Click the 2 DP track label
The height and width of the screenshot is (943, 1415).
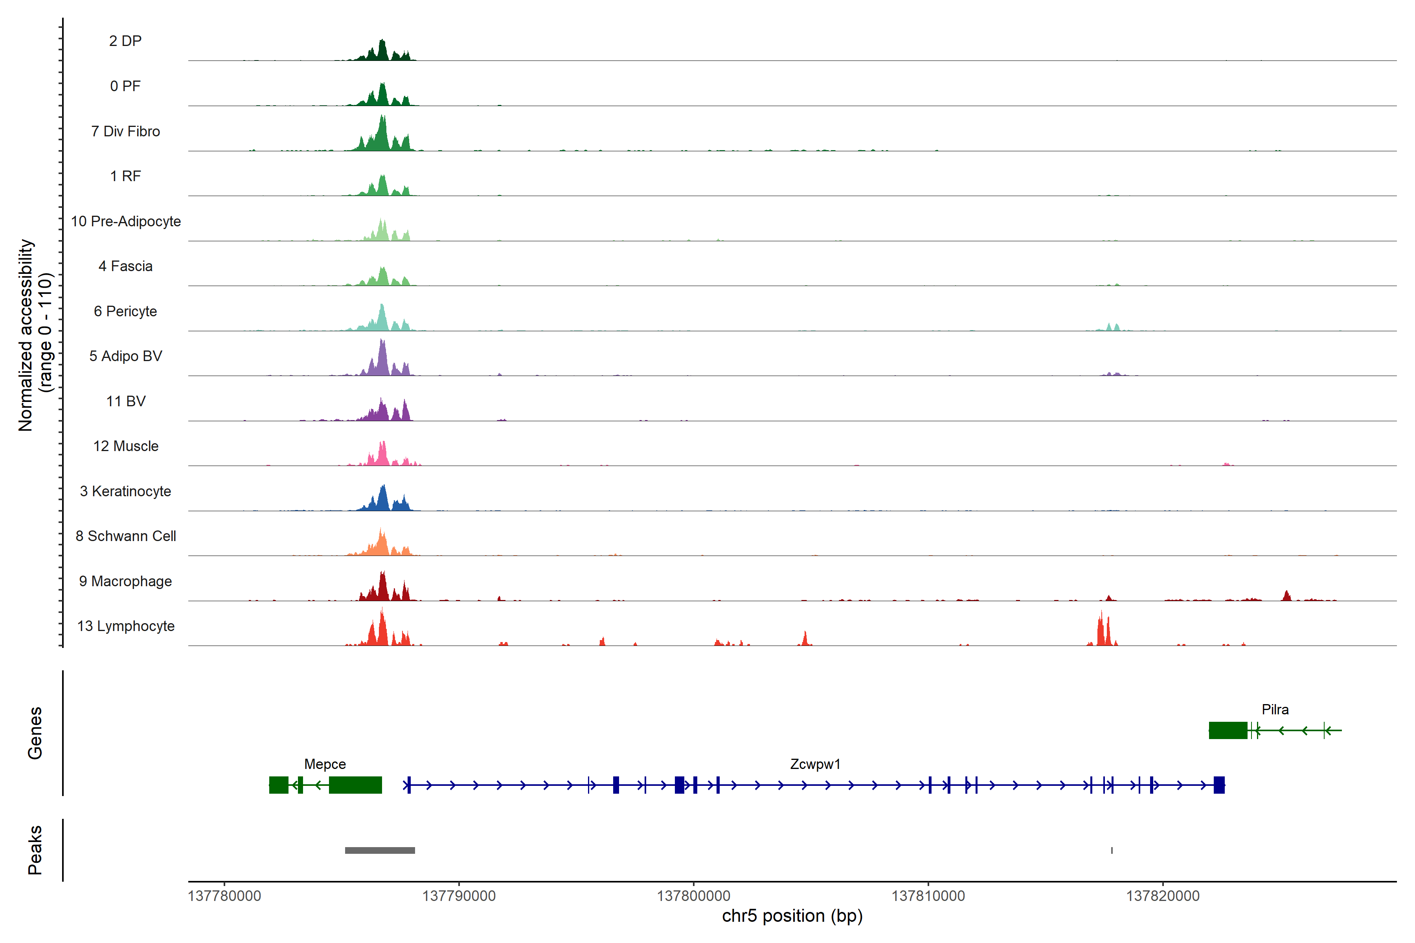click(125, 41)
